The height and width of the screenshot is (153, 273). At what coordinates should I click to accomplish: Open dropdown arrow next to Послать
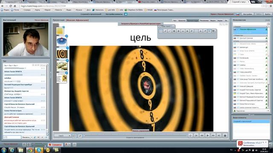(32, 137)
